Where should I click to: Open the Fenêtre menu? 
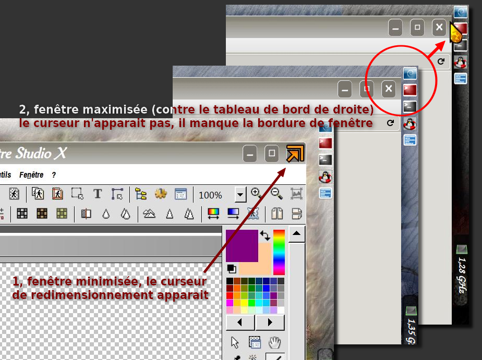tap(31, 175)
